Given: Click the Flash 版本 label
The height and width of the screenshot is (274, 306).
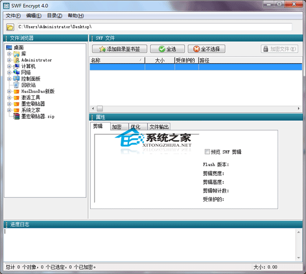Looking at the screenshot, I should pos(216,164).
